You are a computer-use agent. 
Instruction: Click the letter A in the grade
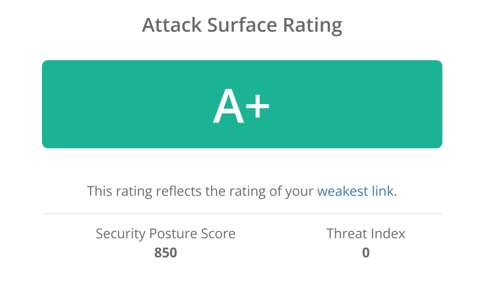228,108
